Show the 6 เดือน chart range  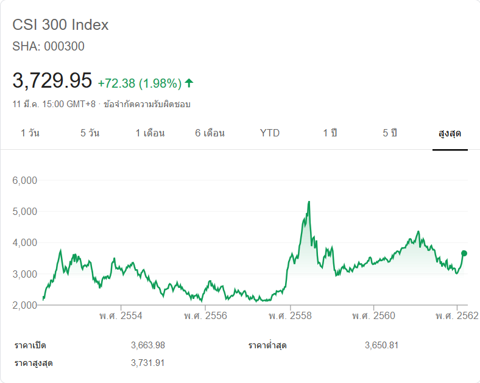pyautogui.click(x=210, y=133)
